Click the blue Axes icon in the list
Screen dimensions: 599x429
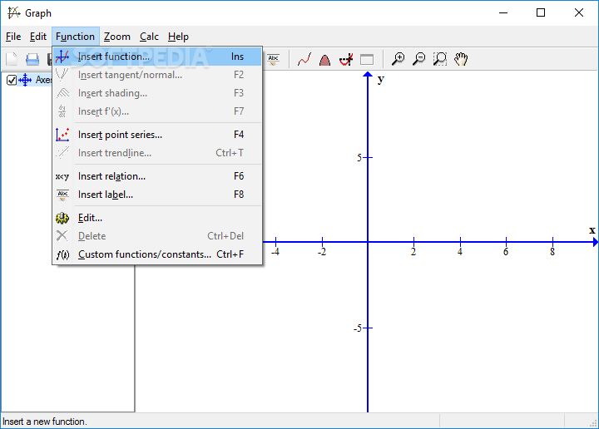pyautogui.click(x=25, y=80)
